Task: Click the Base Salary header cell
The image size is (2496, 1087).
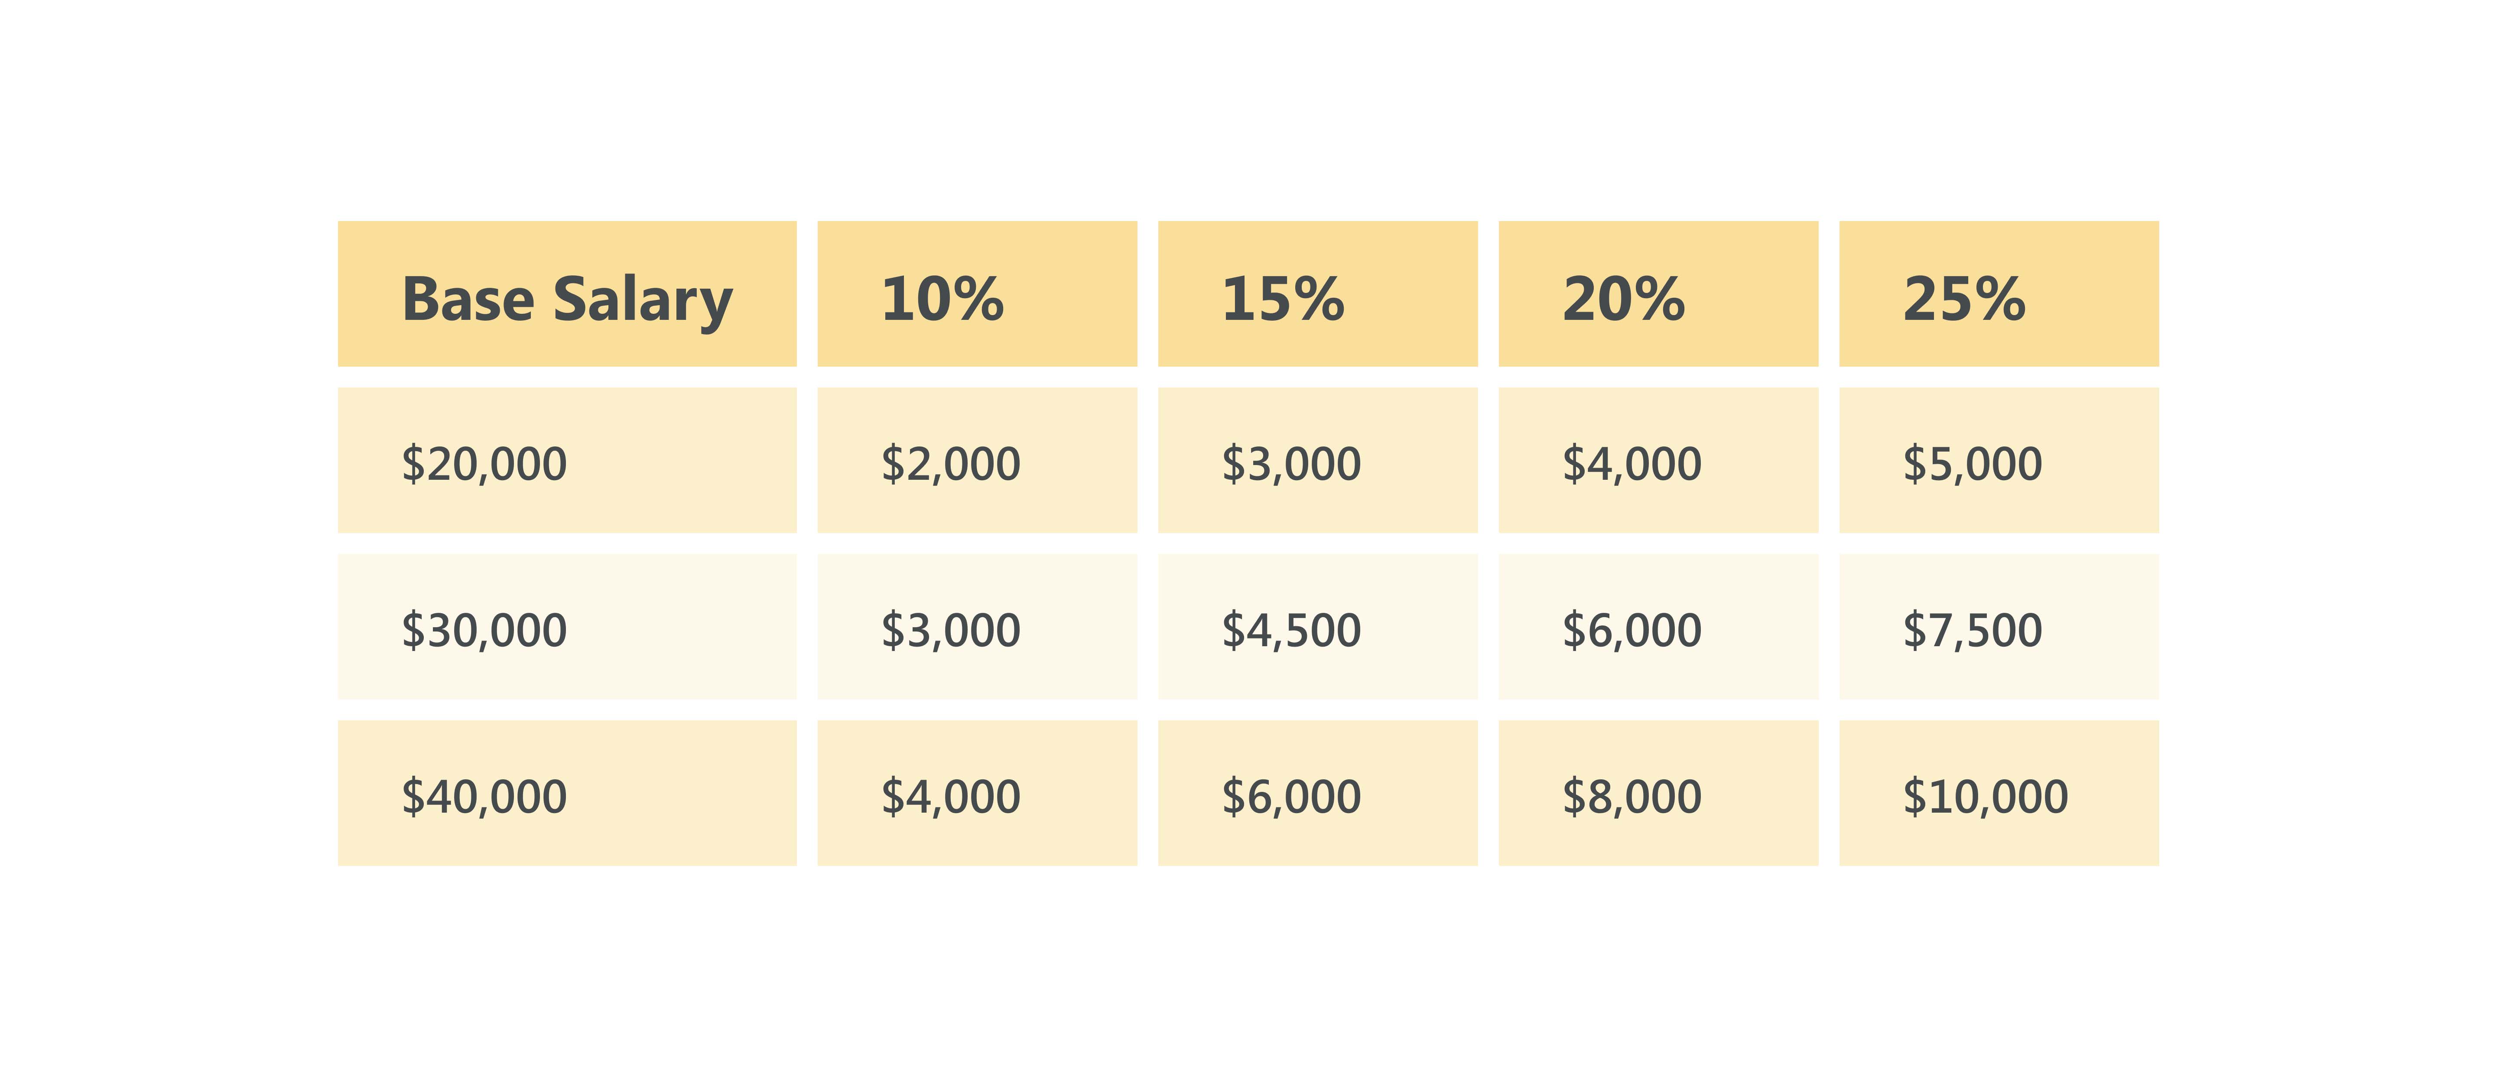Action: (567, 295)
